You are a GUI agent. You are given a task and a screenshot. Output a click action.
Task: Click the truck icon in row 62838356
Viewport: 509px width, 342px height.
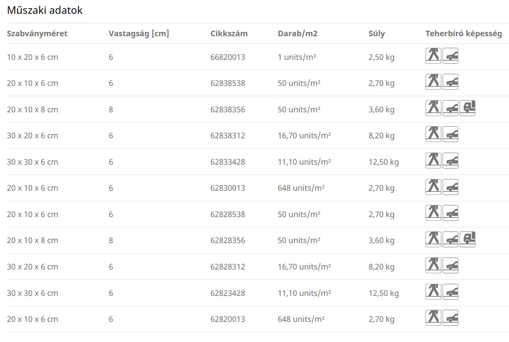[468, 108]
